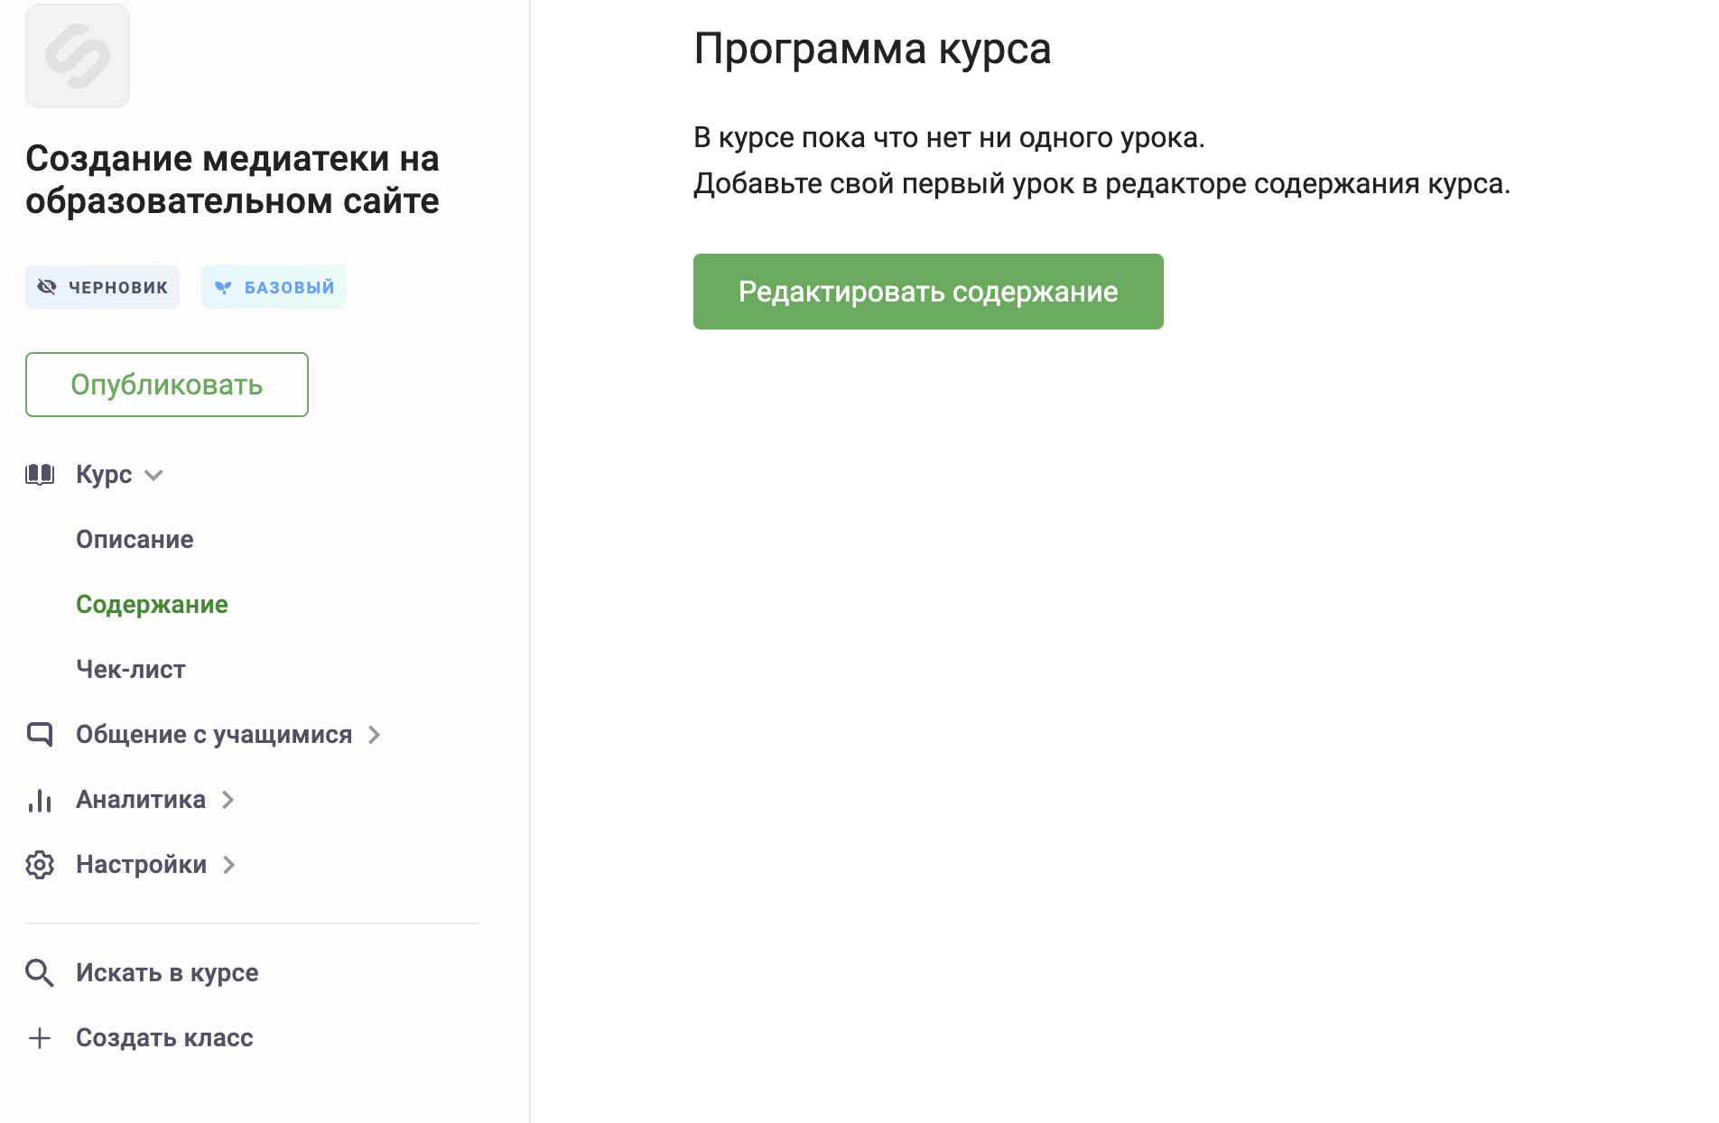
Task: Click the gear Настройки icon
Action: pyautogui.click(x=40, y=865)
